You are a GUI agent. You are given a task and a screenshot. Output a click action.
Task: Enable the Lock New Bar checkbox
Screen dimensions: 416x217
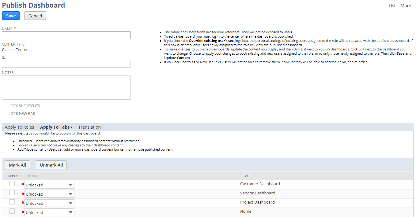(x=4, y=112)
